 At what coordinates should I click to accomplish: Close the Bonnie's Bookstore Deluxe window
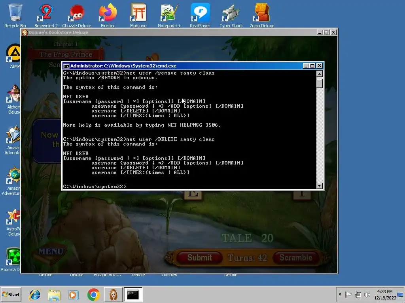(x=333, y=32)
